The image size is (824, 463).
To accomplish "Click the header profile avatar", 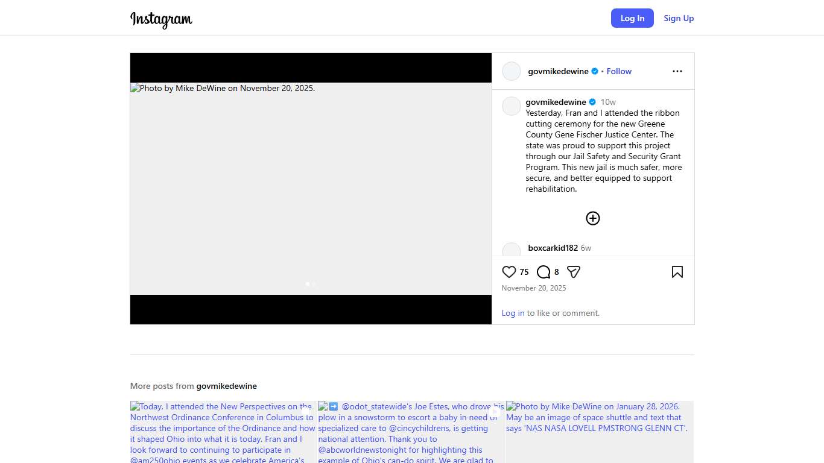I will [x=511, y=71].
